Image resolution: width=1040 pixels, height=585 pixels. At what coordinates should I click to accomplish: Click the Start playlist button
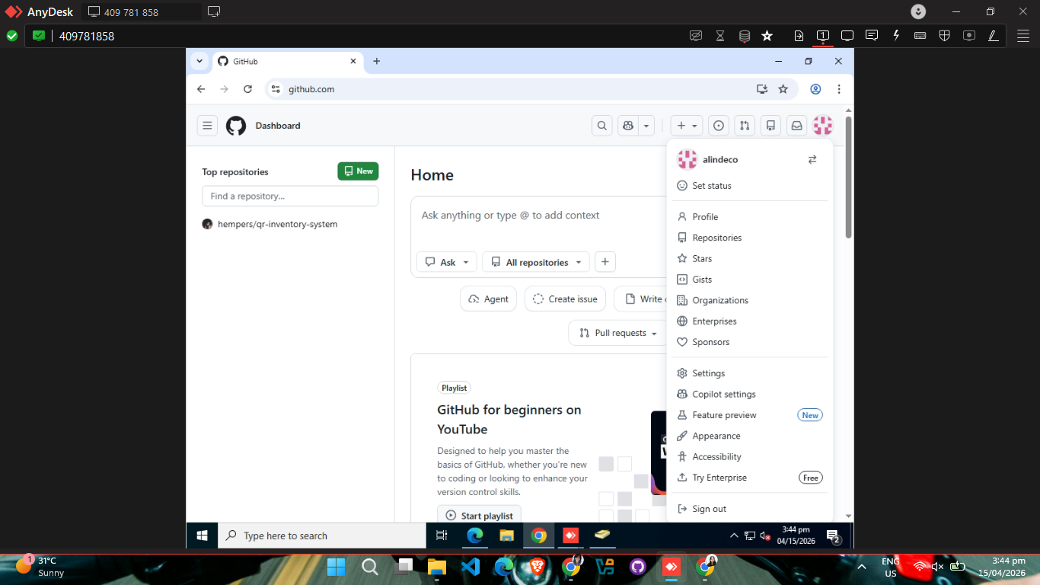click(479, 516)
